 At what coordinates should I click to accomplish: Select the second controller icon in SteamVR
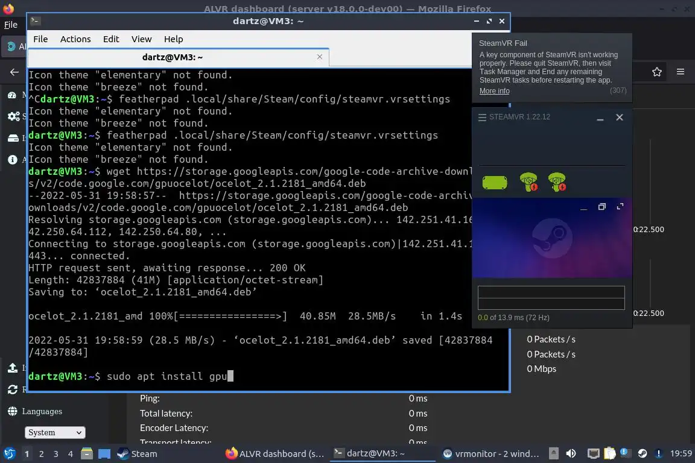557,182
